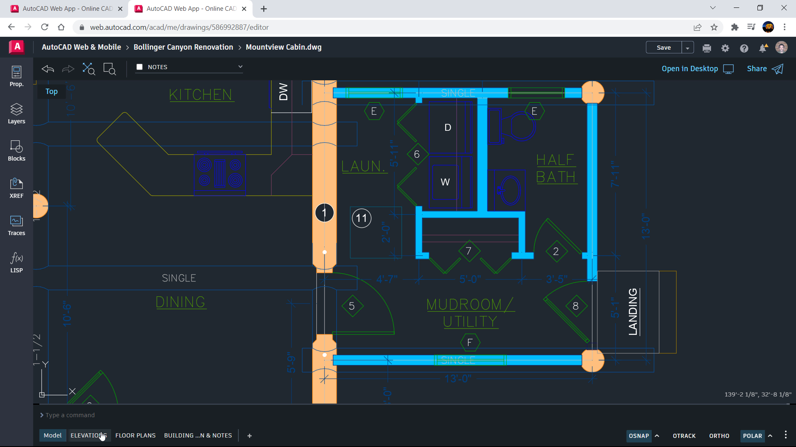Select the Blocks tool
Viewport: 796px width, 447px height.
pos(16,151)
